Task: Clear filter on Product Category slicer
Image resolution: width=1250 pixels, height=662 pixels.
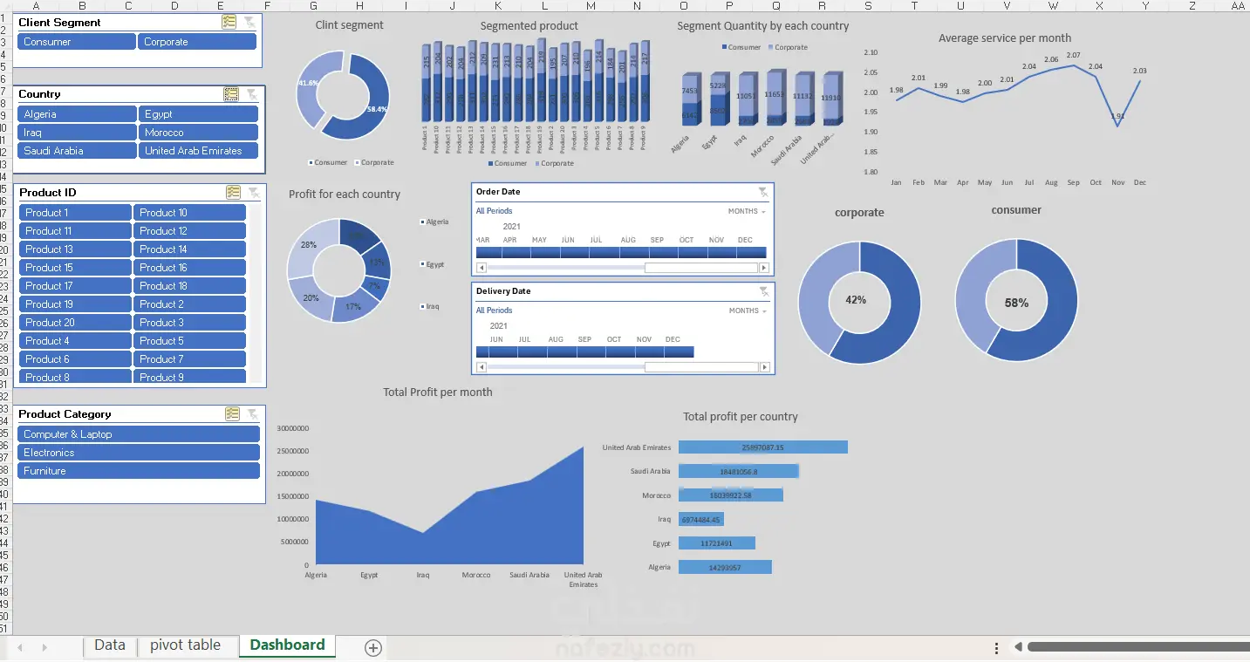Action: point(253,414)
